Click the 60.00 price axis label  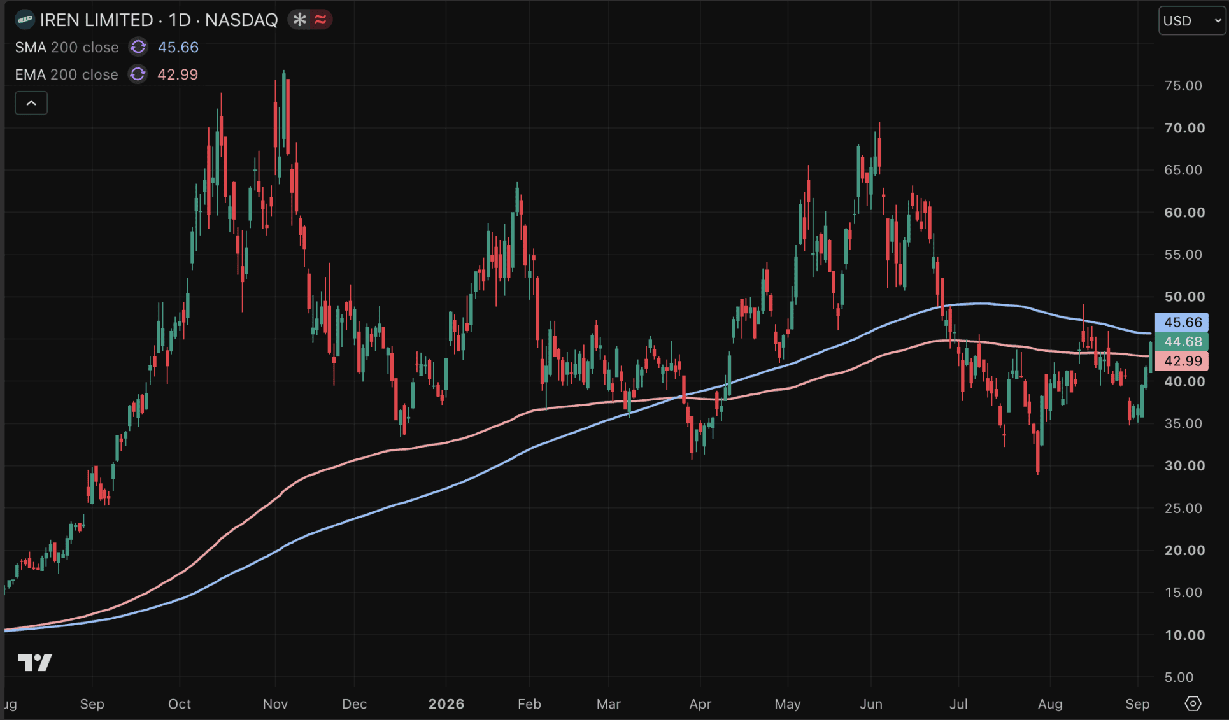point(1184,213)
